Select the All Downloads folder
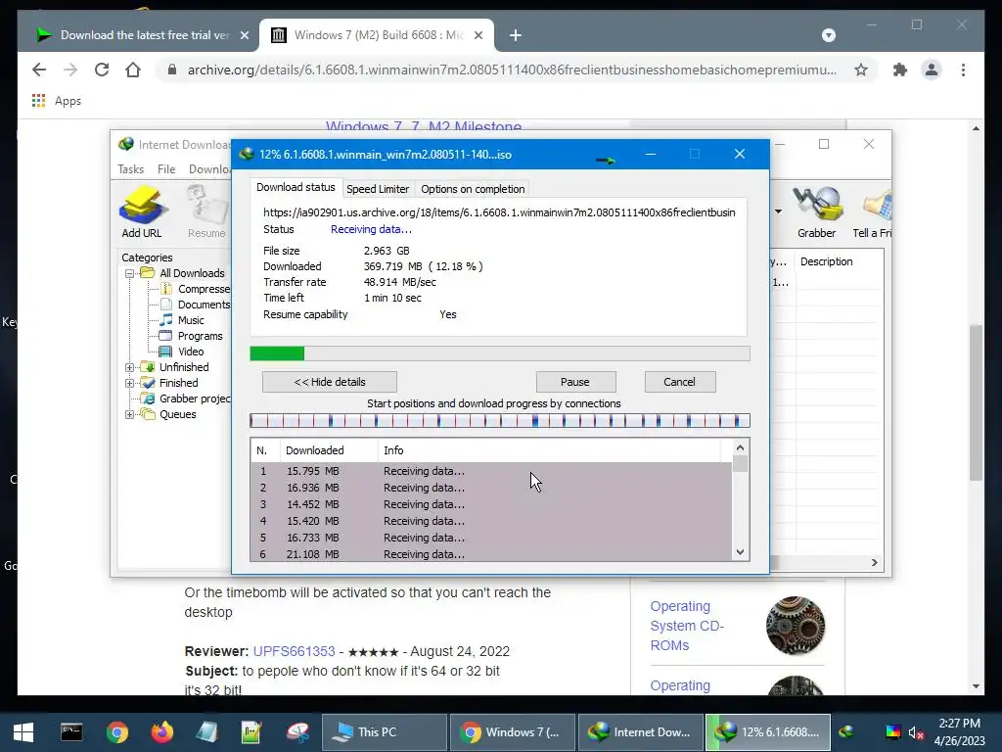The width and height of the screenshot is (1002, 752). (192, 273)
